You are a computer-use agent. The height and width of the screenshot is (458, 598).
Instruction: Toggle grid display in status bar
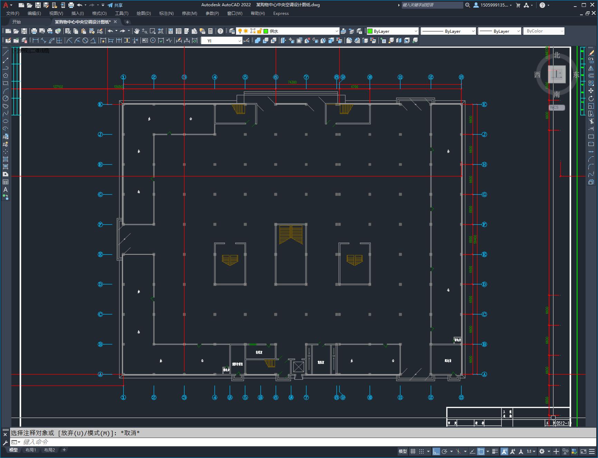(413, 451)
